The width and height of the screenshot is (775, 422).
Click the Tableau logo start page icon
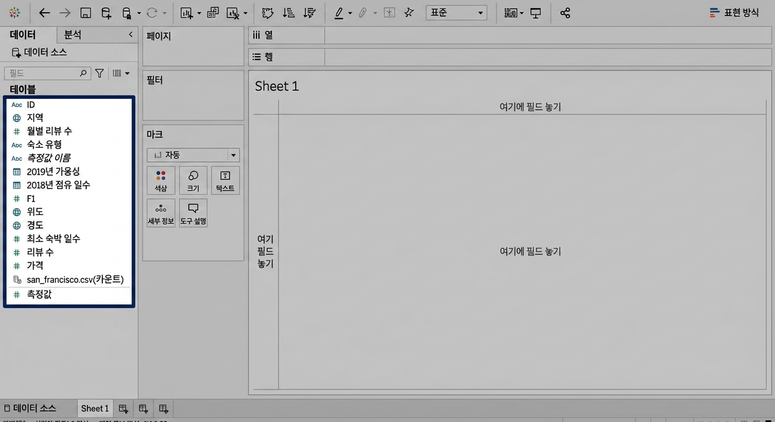(15, 13)
